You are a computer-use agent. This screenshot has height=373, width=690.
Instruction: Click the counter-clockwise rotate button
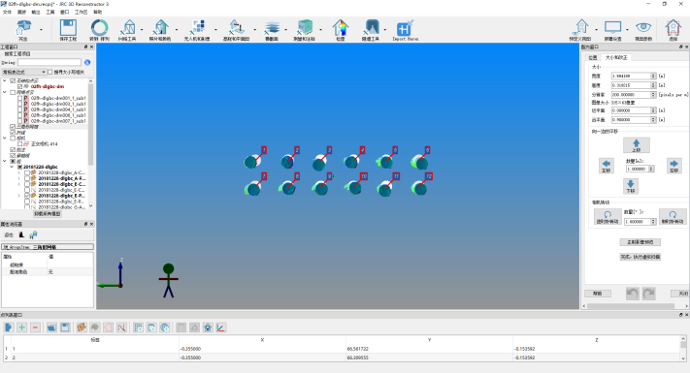608,217
